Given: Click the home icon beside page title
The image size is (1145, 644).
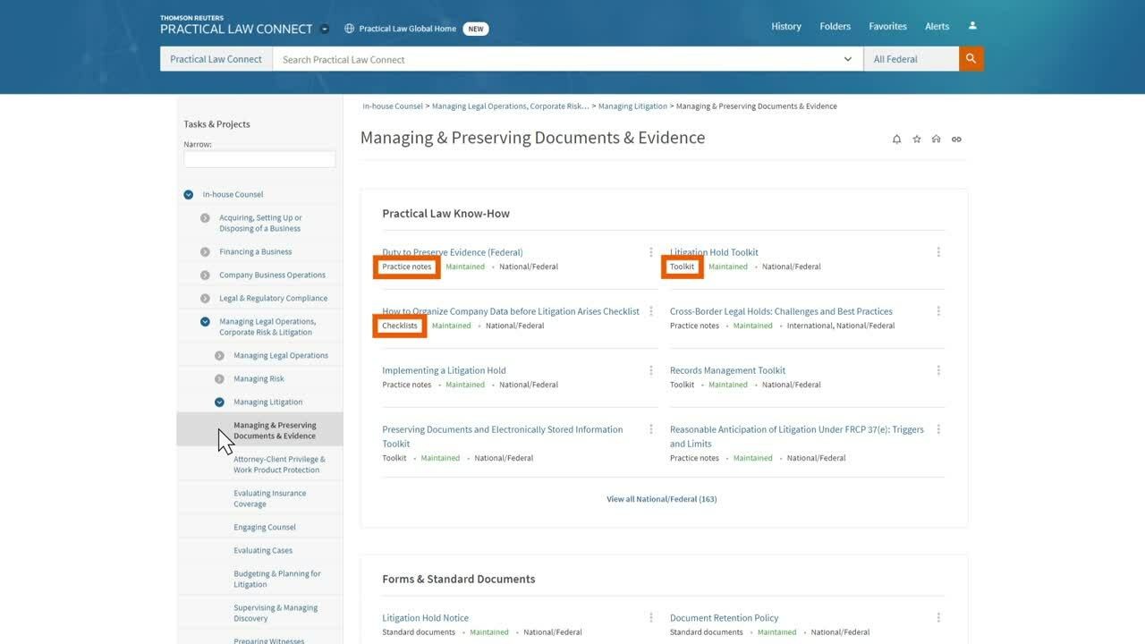Looking at the screenshot, I should [x=936, y=140].
